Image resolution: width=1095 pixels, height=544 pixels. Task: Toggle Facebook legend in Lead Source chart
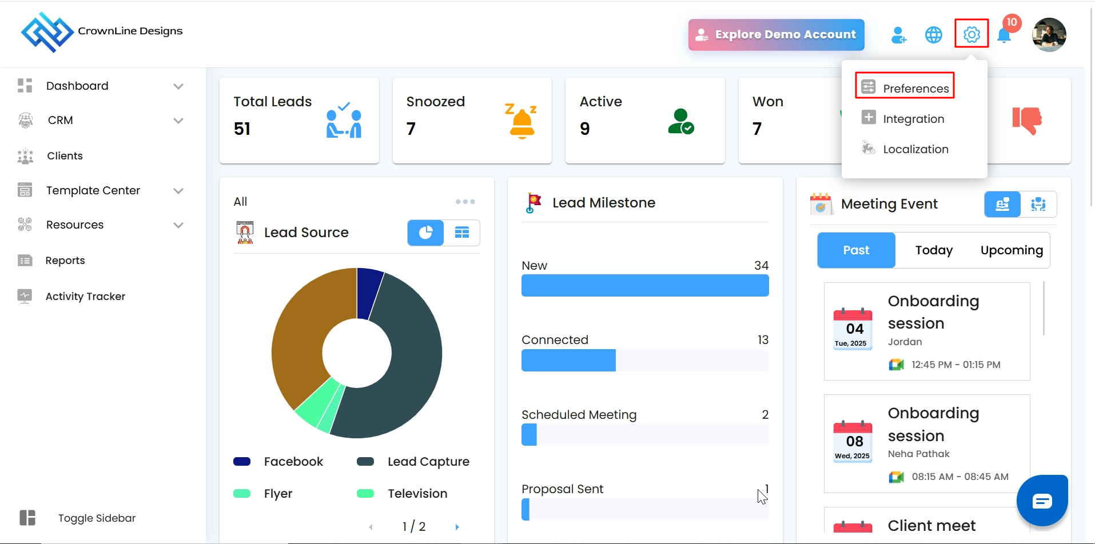point(278,462)
